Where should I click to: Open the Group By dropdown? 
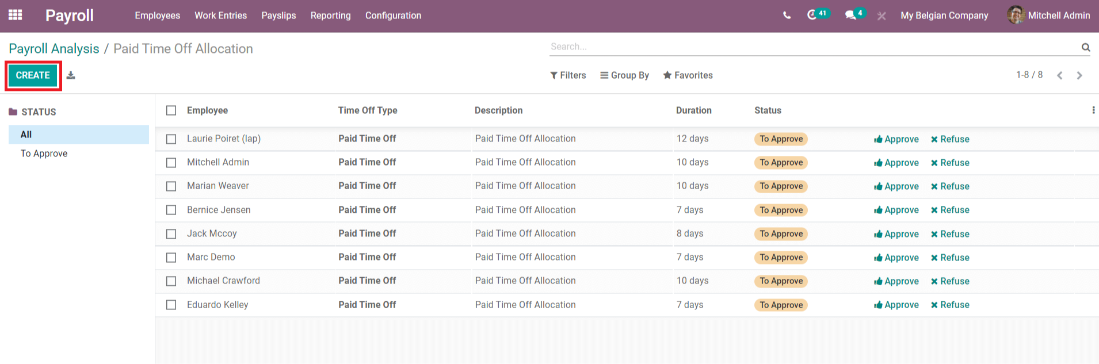coord(624,75)
